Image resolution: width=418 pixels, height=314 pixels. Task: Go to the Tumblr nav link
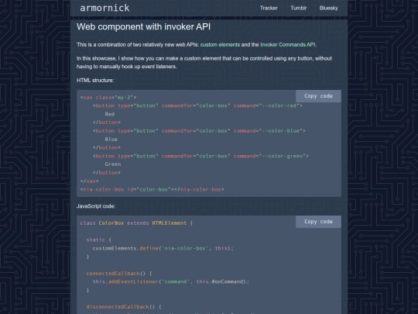(298, 8)
